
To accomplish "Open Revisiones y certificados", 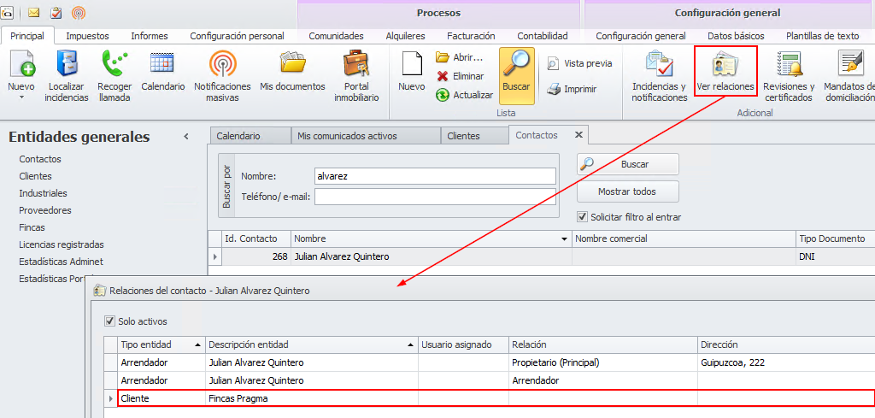I will pos(789,76).
